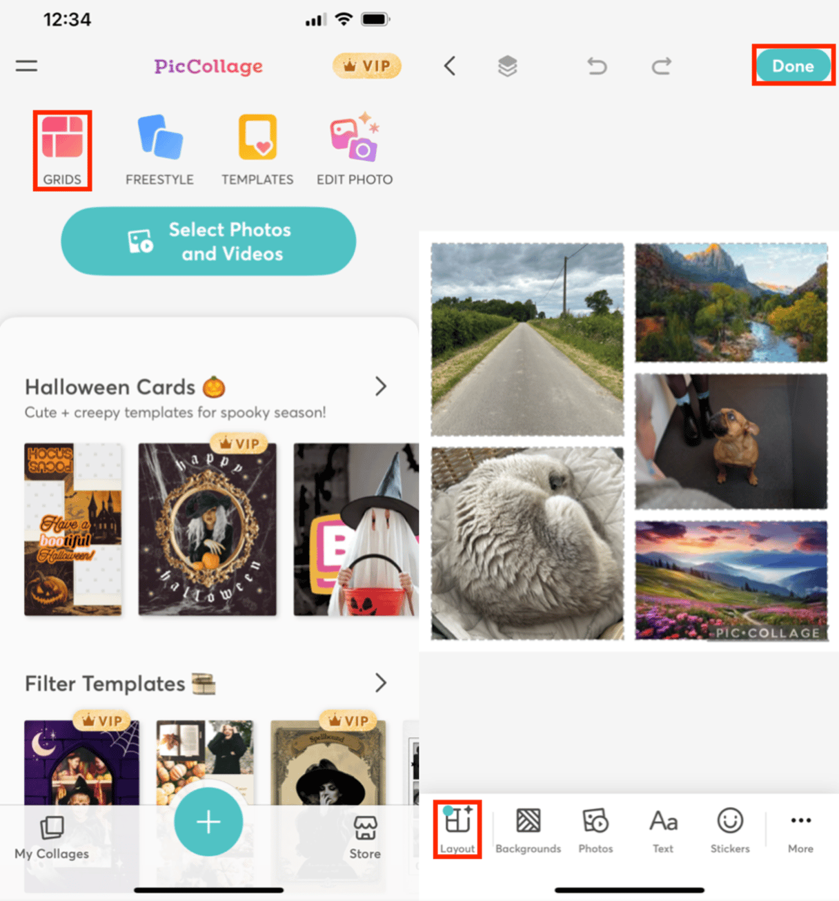Image resolution: width=839 pixels, height=901 pixels.
Task: Open EDIT PHOTO tool
Action: (355, 151)
